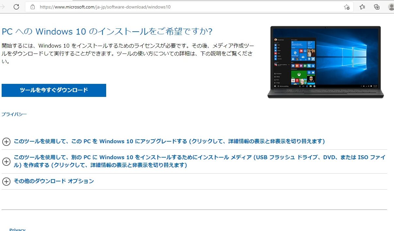Image resolution: width=394 pixels, height=231 pixels.
Task: Expand 'この PC を Windows 10 にアップグレードする' heading
Action: (x=169, y=141)
